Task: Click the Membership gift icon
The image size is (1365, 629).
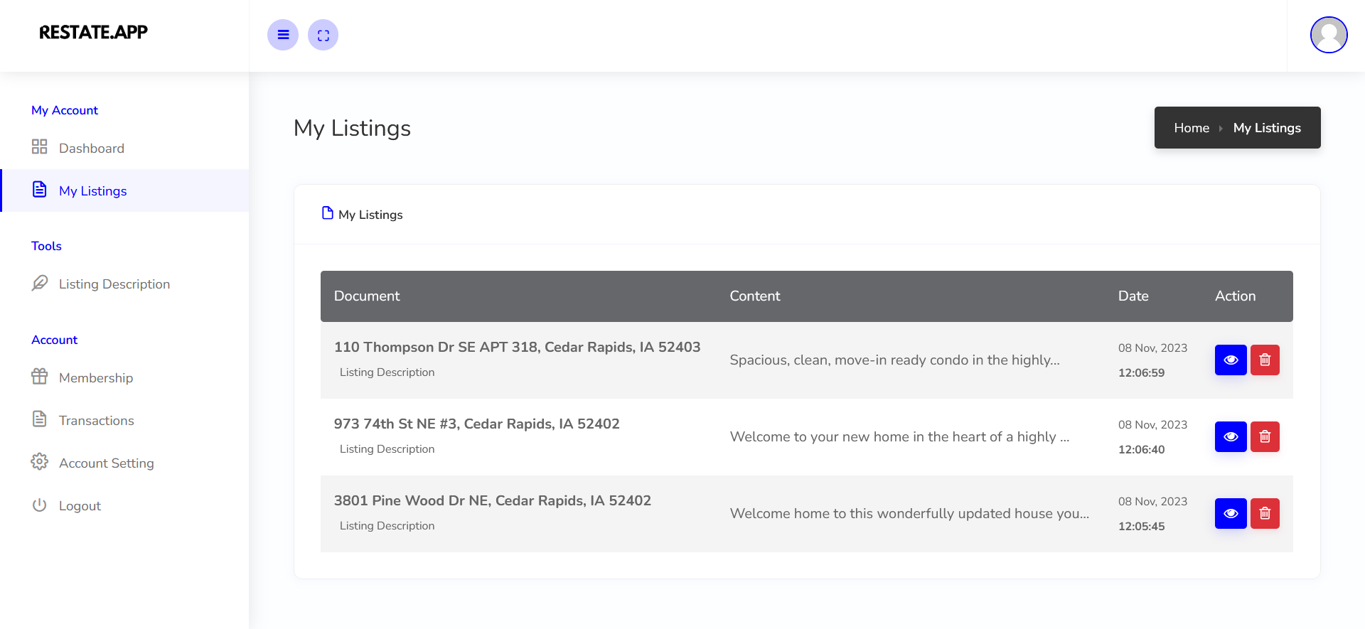Action: [x=40, y=377]
